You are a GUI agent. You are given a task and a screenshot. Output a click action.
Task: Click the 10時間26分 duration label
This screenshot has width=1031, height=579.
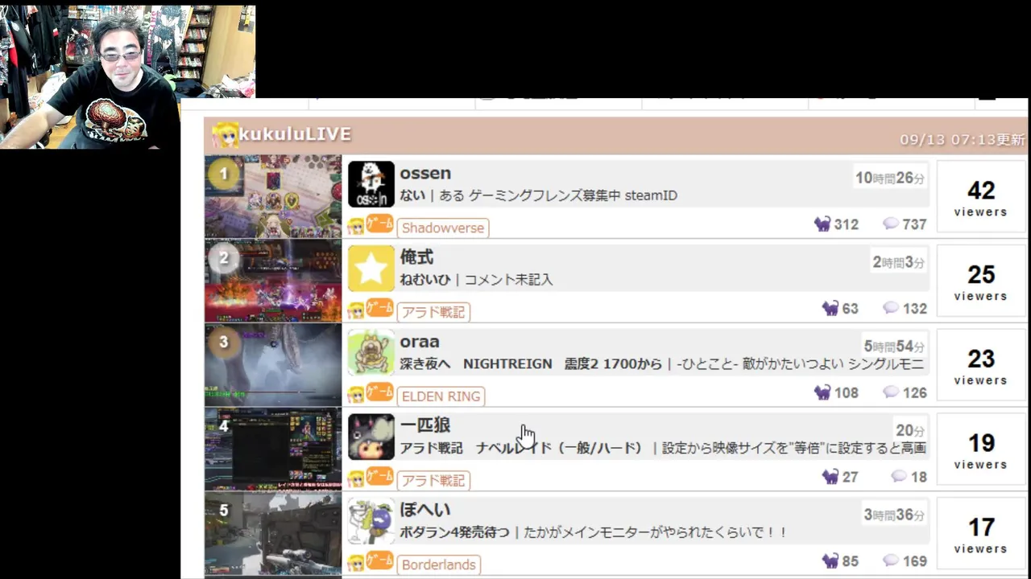(890, 178)
